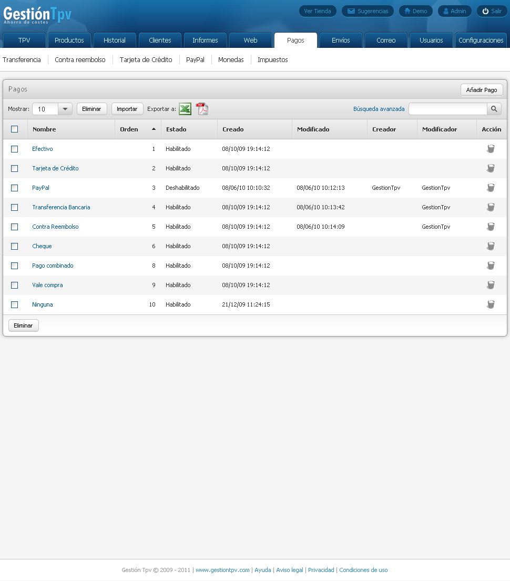Open the Transferencia submenu item
Image resolution: width=510 pixels, height=581 pixels.
22,59
